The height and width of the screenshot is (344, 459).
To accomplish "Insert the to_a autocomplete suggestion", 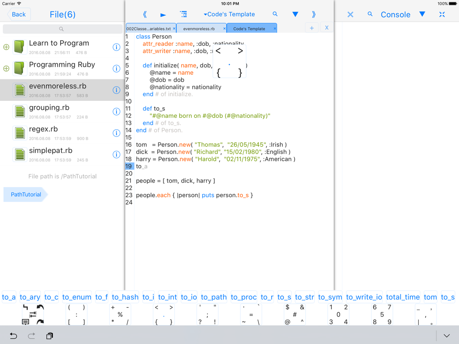I will tap(9, 297).
